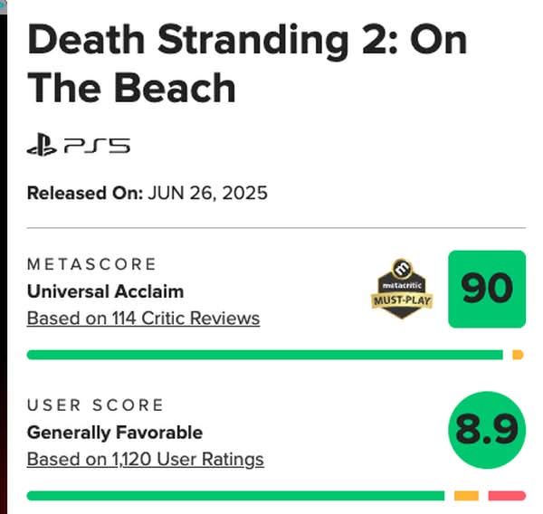Click the Metacritic Must-Play badge

pyautogui.click(x=402, y=289)
